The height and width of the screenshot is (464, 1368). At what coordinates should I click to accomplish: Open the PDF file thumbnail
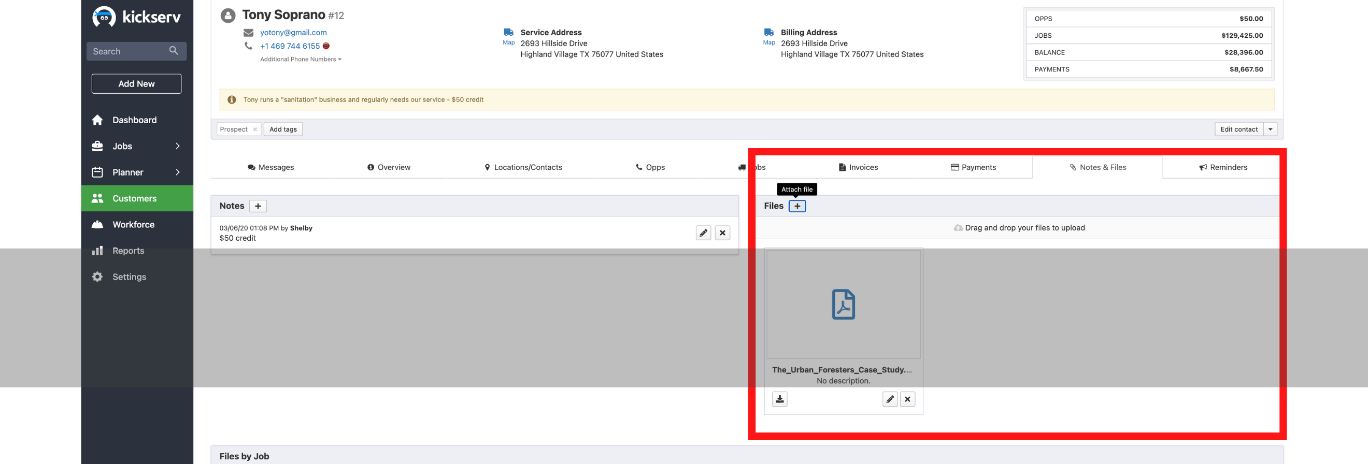(843, 304)
